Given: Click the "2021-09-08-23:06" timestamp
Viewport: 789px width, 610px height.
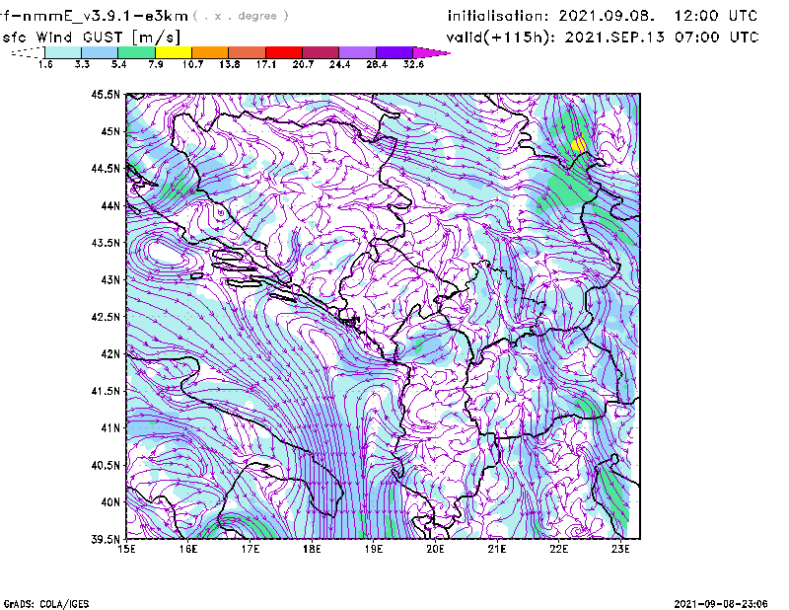Looking at the screenshot, I should pos(721,604).
